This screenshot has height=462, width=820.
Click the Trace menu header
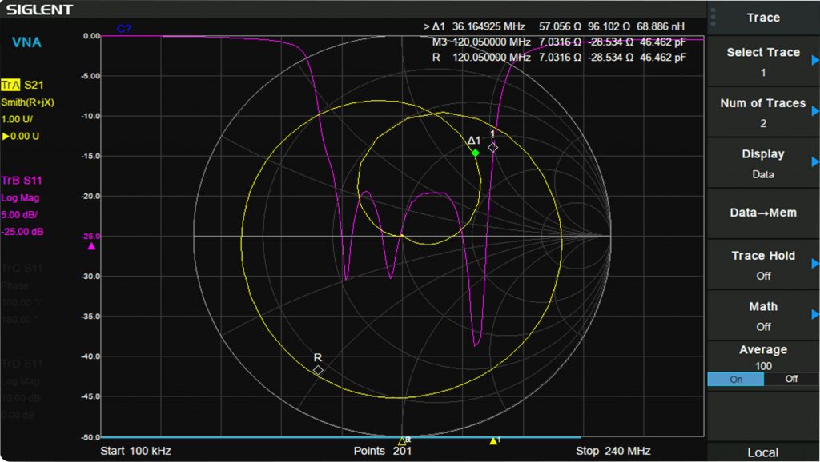pos(763,18)
